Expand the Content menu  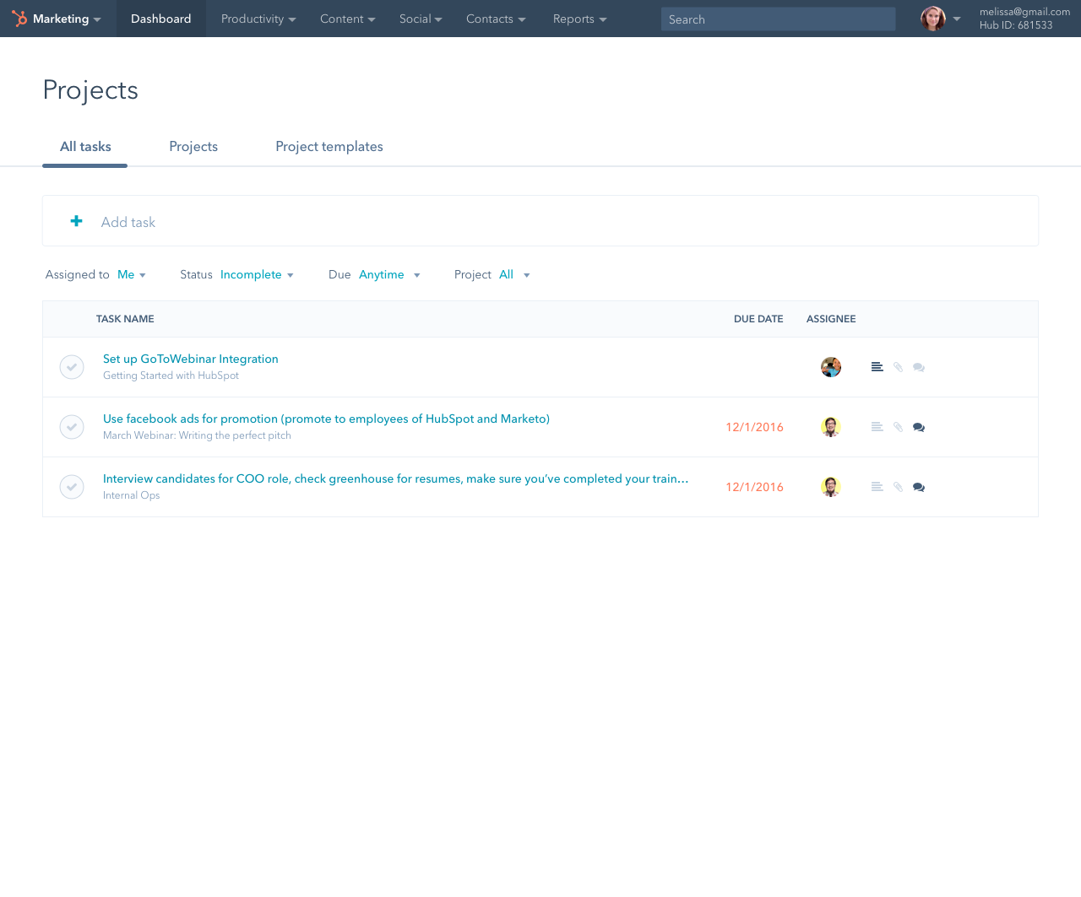(348, 19)
